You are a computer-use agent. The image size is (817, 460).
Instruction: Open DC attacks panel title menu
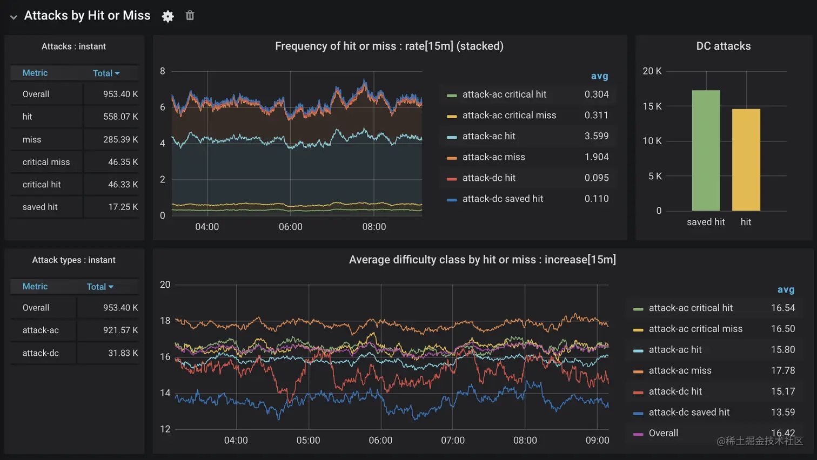(x=724, y=46)
